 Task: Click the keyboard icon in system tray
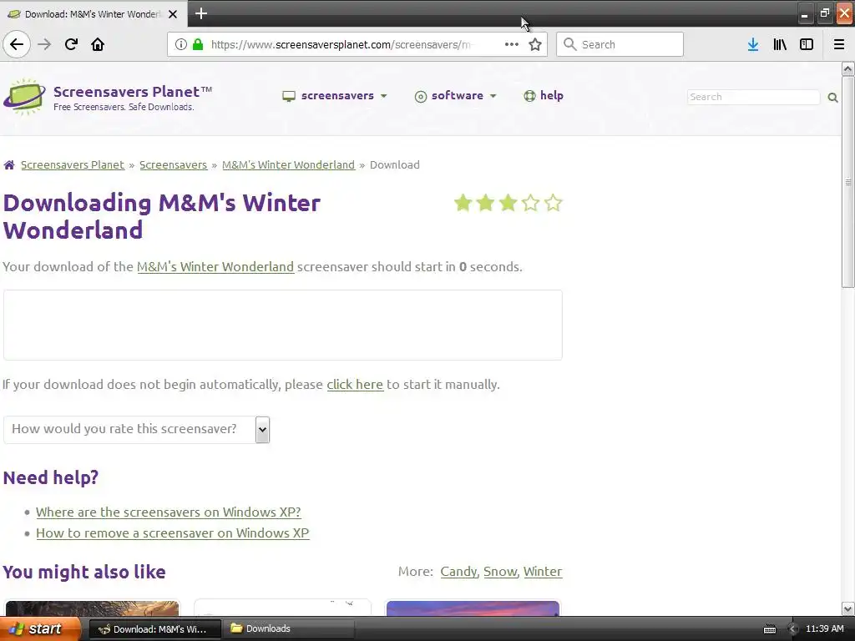pyautogui.click(x=769, y=629)
